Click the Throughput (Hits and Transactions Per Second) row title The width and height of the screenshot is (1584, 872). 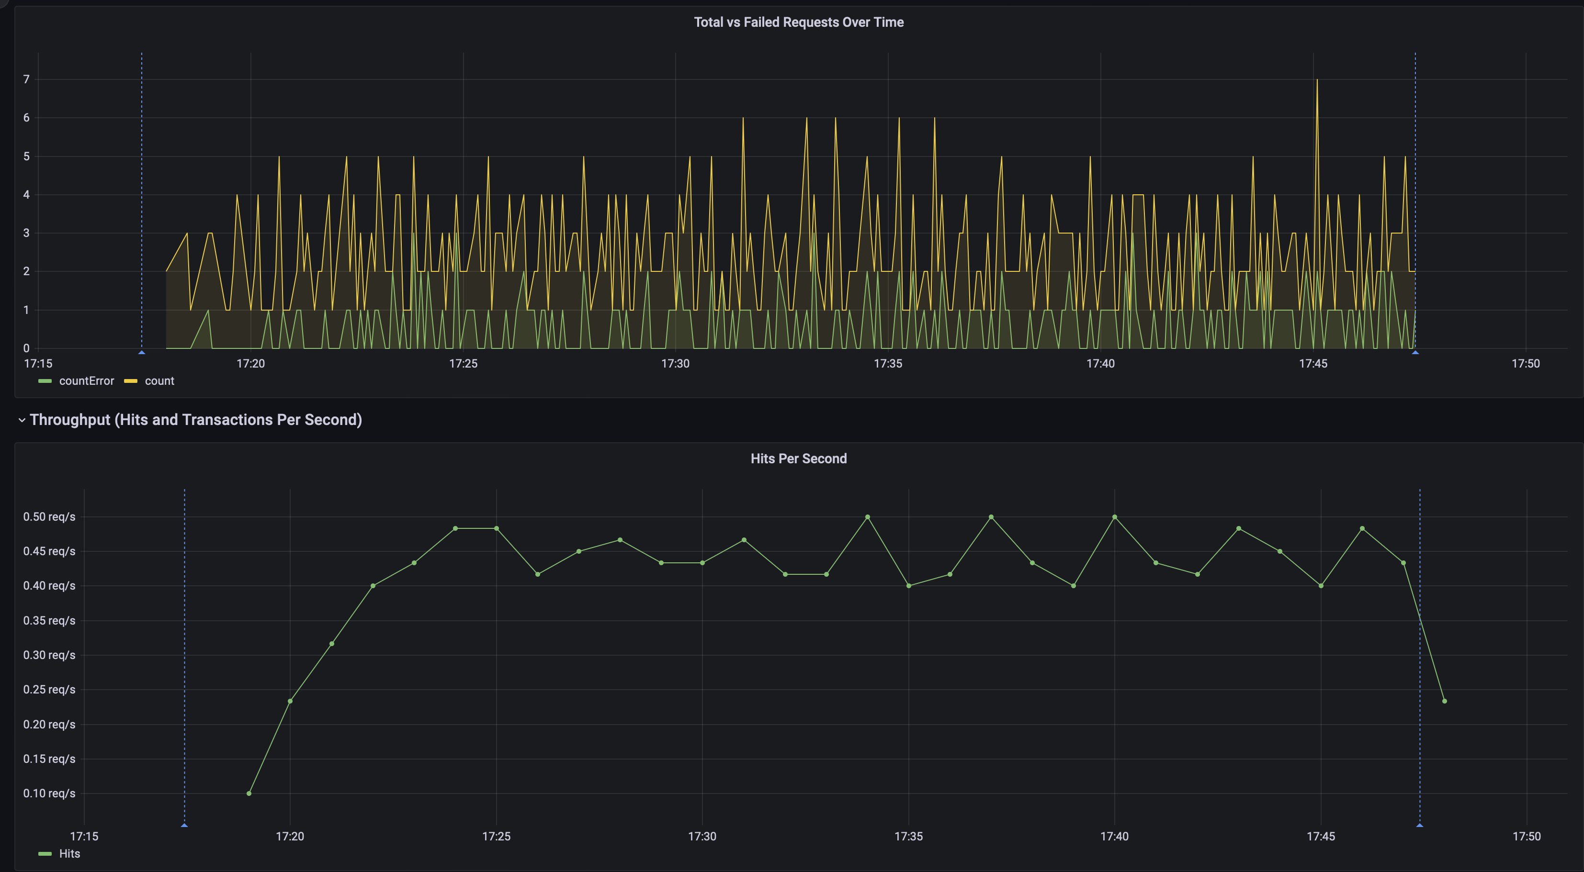point(195,420)
